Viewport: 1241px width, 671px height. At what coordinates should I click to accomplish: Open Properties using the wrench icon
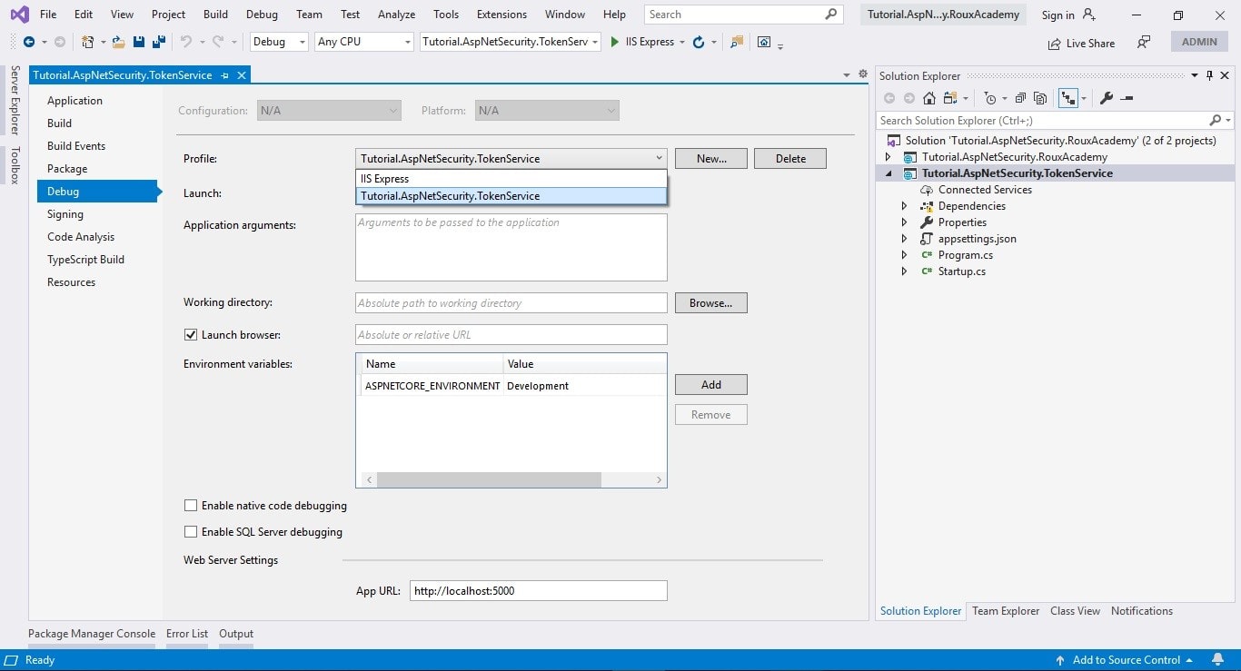tap(1108, 98)
